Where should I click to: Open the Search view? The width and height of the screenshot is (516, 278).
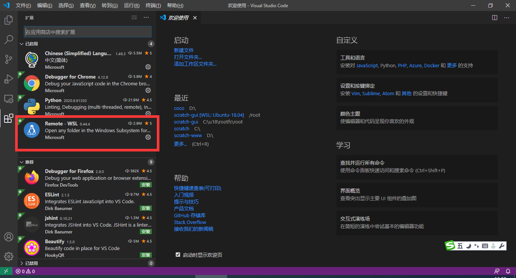click(x=8, y=39)
